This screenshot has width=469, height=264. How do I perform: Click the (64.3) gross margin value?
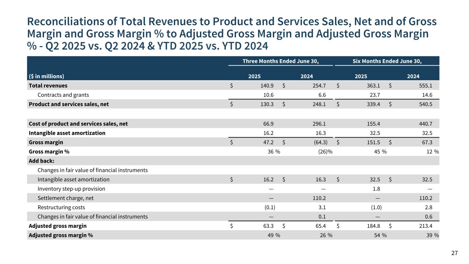point(318,142)
